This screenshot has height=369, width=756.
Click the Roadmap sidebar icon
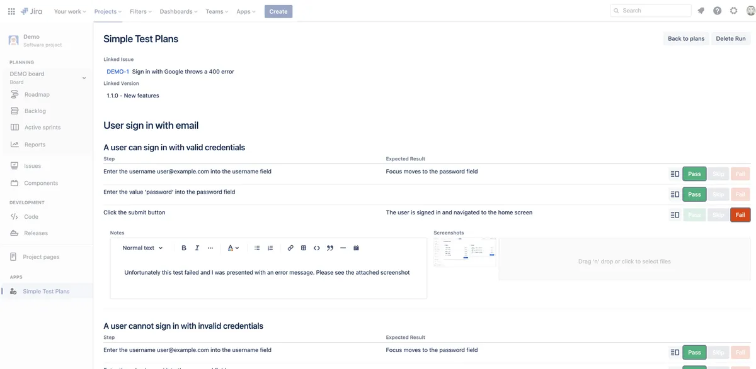pos(14,94)
